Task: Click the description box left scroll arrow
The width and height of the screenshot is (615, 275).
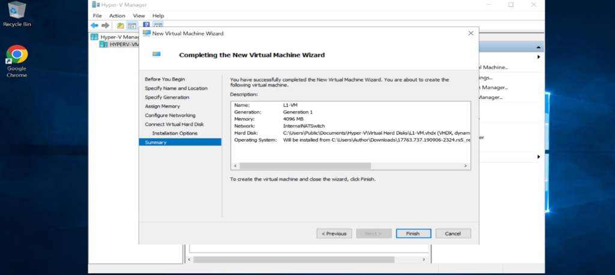Action: [x=235, y=166]
